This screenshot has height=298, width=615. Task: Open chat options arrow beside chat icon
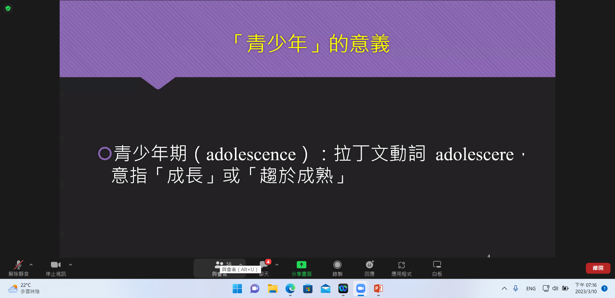[x=277, y=265]
